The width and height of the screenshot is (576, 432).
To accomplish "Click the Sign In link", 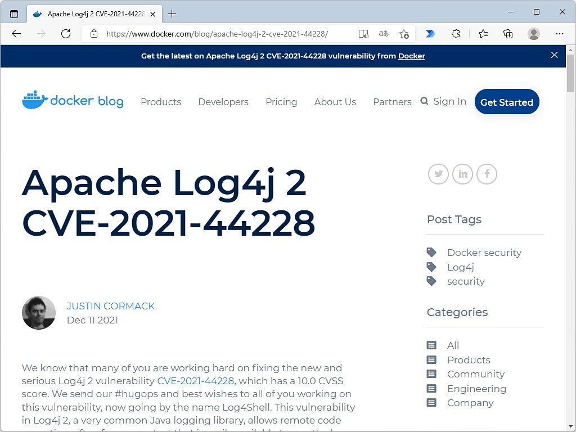I will click(449, 101).
